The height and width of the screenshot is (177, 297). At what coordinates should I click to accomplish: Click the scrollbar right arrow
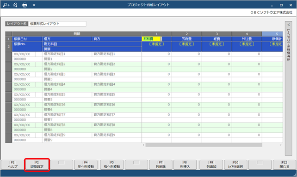click(x=281, y=145)
